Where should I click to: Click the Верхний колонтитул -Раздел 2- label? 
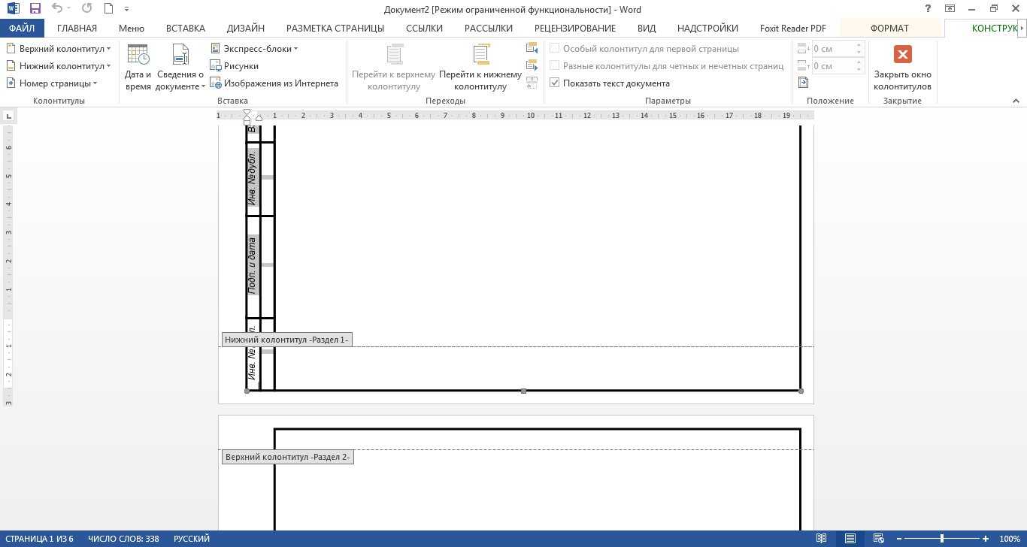click(287, 457)
